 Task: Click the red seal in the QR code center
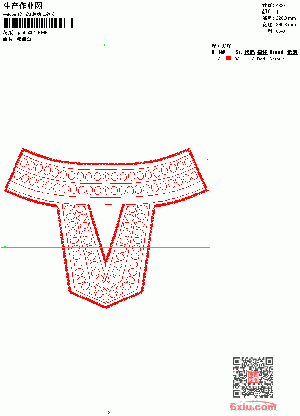(253, 377)
